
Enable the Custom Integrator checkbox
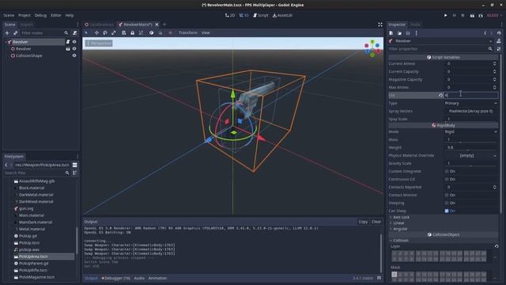coord(447,171)
